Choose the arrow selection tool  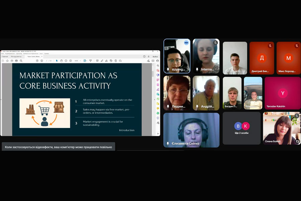(57, 61)
